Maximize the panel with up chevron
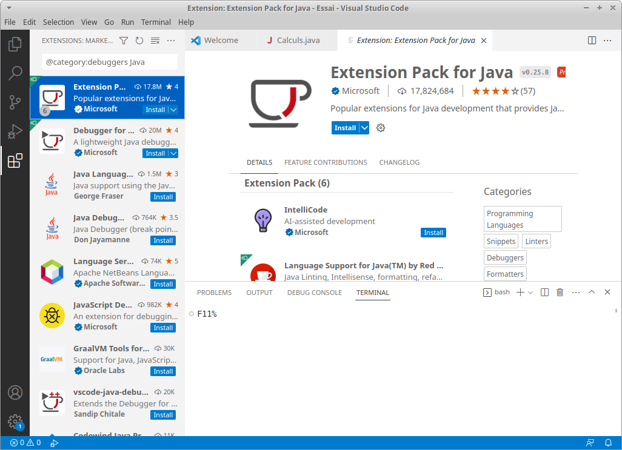Screen dimensions: 622x450 point(592,292)
